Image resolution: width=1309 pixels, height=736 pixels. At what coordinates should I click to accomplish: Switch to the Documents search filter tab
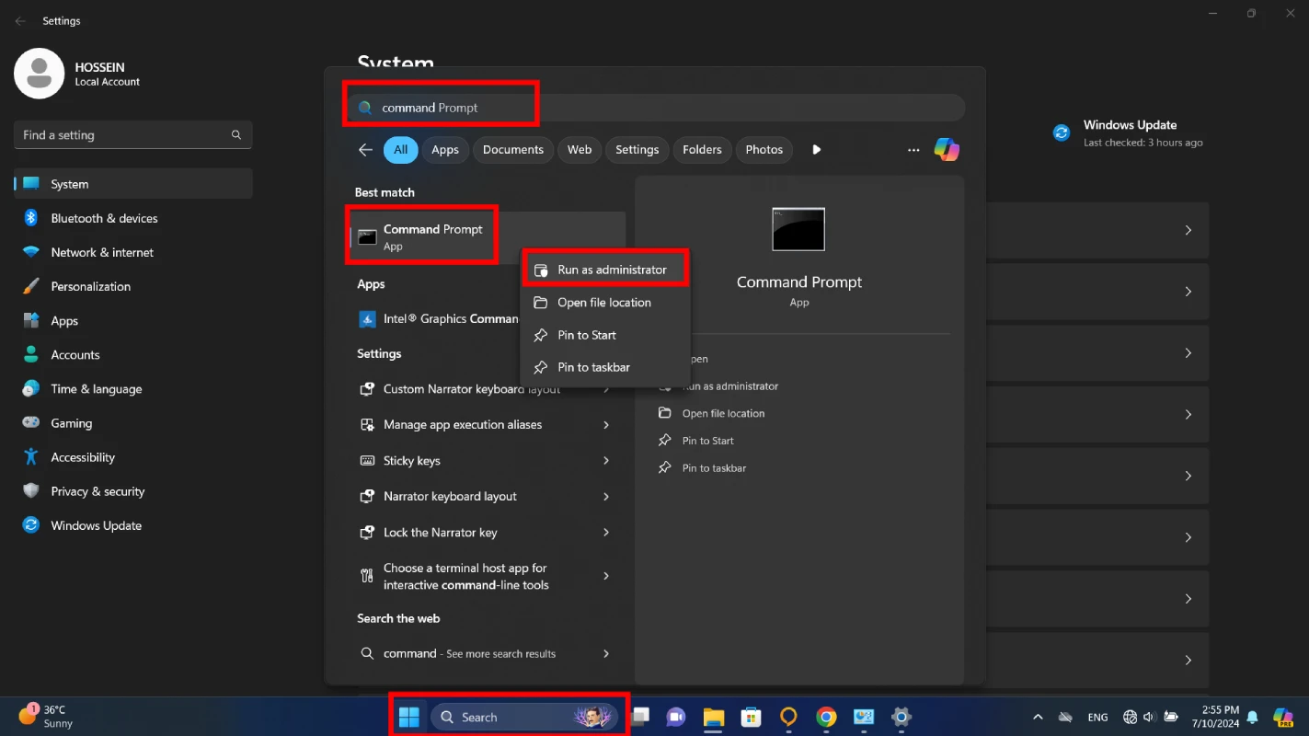coord(512,150)
